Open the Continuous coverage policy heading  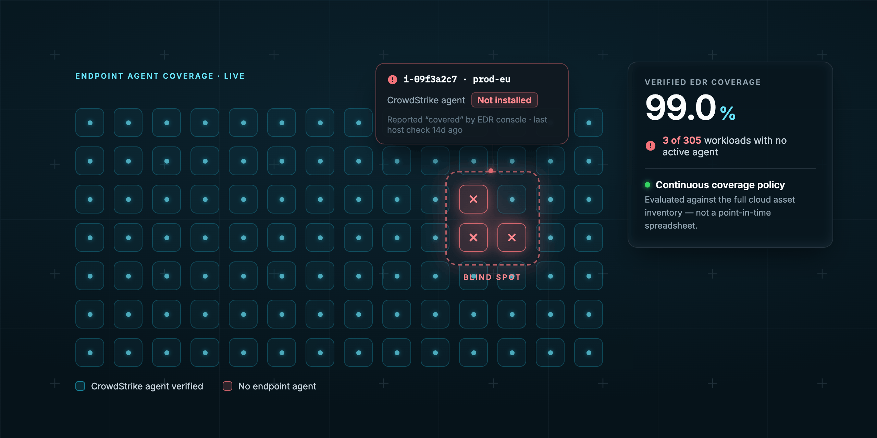tap(720, 185)
